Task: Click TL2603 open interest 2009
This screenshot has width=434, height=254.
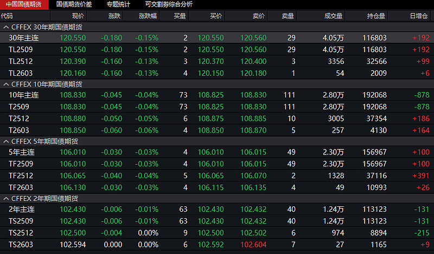Action: [378, 73]
